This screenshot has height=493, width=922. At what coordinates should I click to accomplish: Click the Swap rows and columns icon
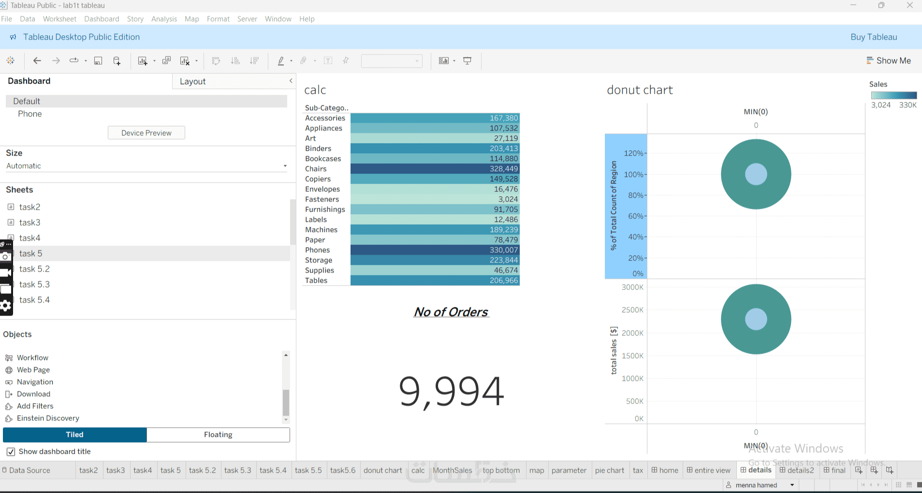[216, 60]
